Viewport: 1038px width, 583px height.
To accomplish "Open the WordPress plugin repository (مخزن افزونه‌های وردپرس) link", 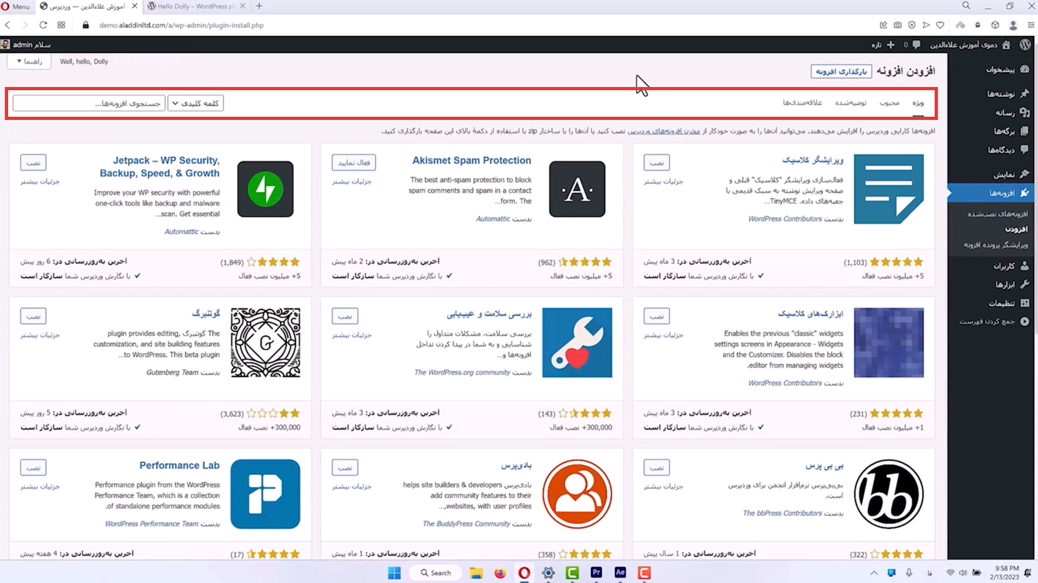I will pyautogui.click(x=664, y=131).
